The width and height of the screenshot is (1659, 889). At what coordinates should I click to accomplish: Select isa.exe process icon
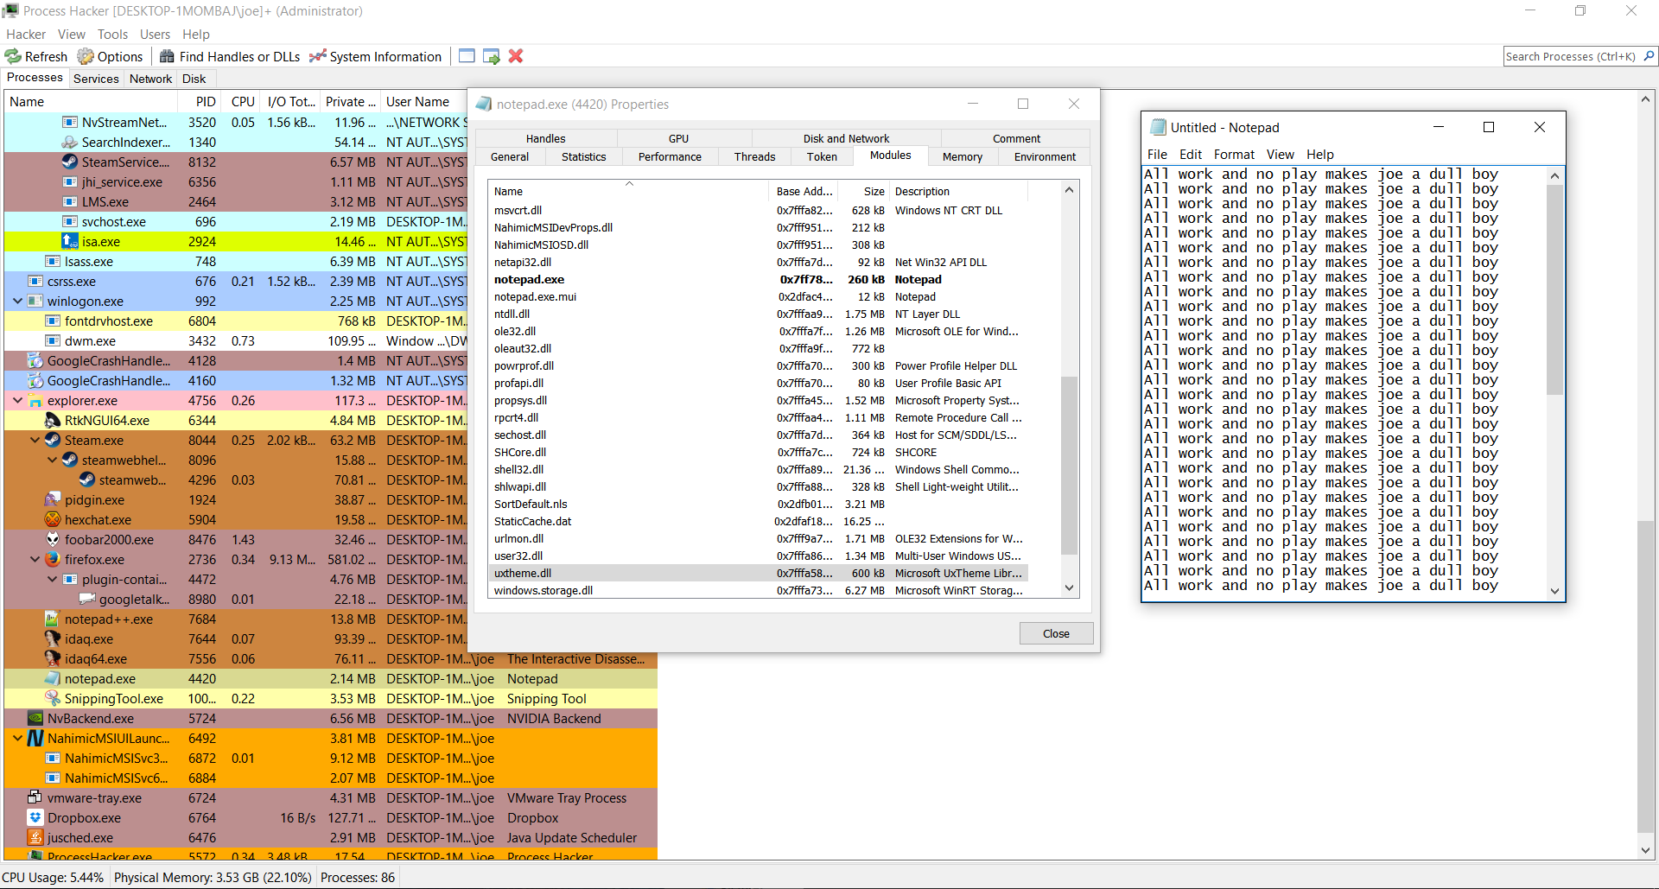pyautogui.click(x=70, y=241)
